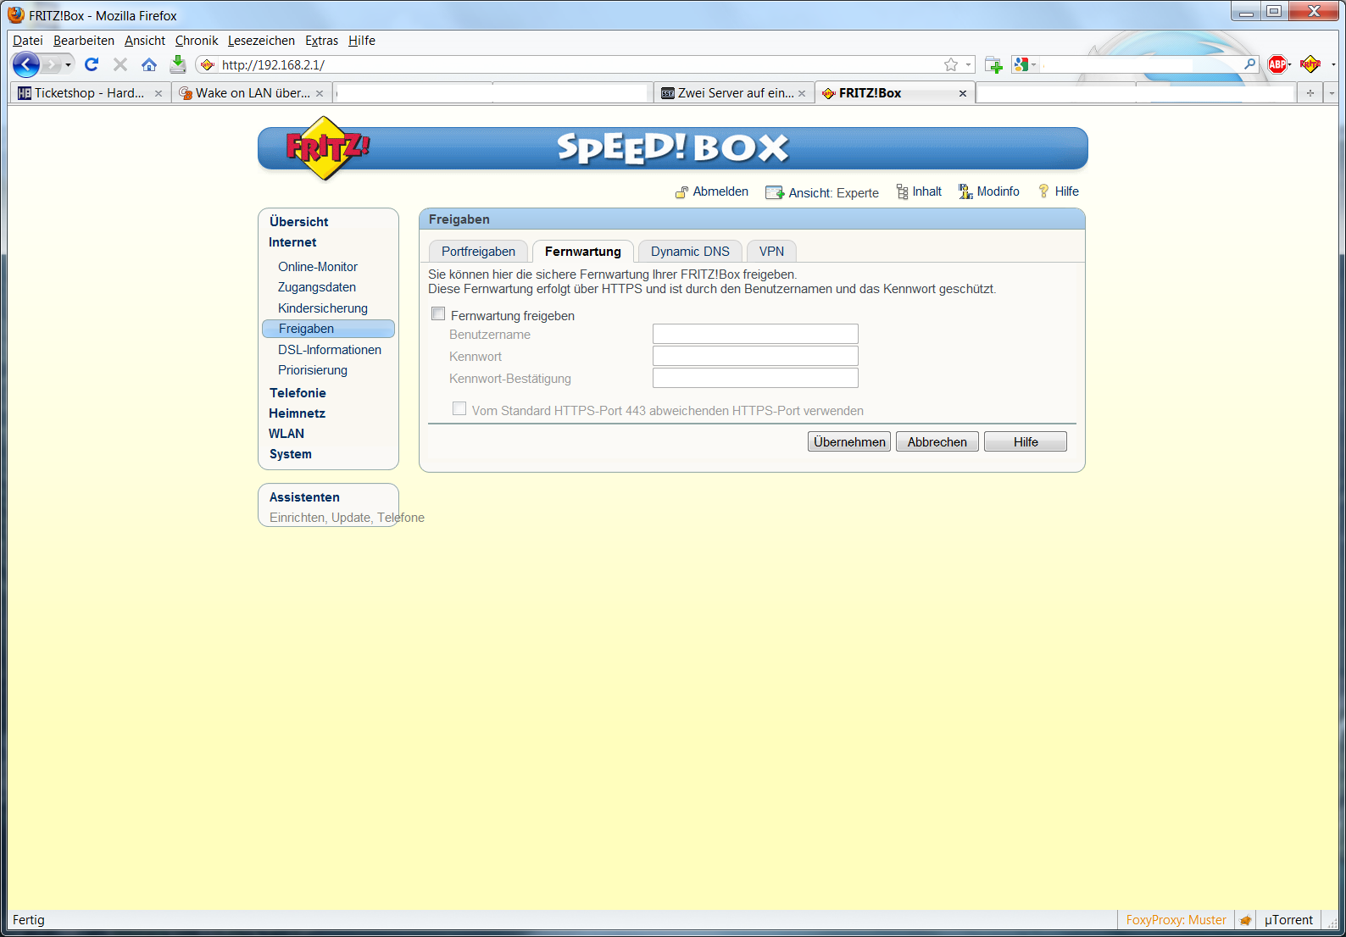Open Übersicht in sidebar
The image size is (1346, 937).
tap(299, 222)
